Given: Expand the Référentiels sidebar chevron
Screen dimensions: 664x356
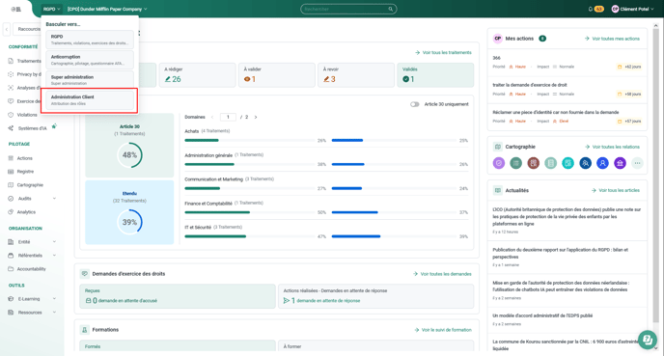Looking at the screenshot, I should click(54, 256).
